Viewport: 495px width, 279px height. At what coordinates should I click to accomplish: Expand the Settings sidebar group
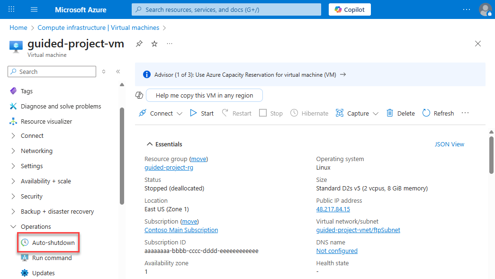click(32, 166)
